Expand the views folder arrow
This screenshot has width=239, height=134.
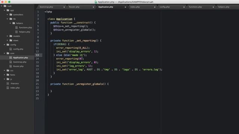(7, 41)
